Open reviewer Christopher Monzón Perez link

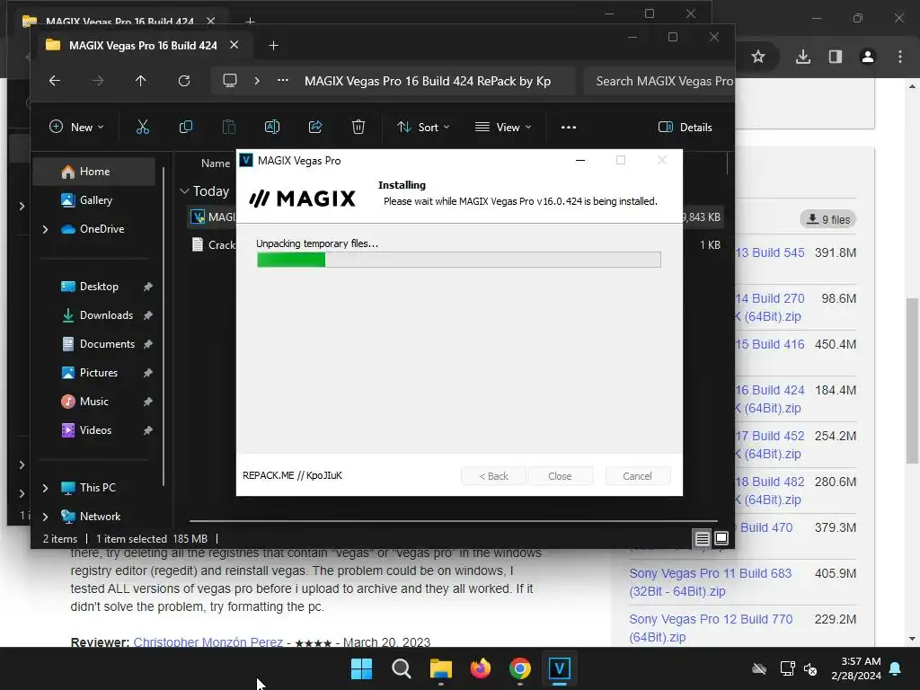(x=208, y=641)
